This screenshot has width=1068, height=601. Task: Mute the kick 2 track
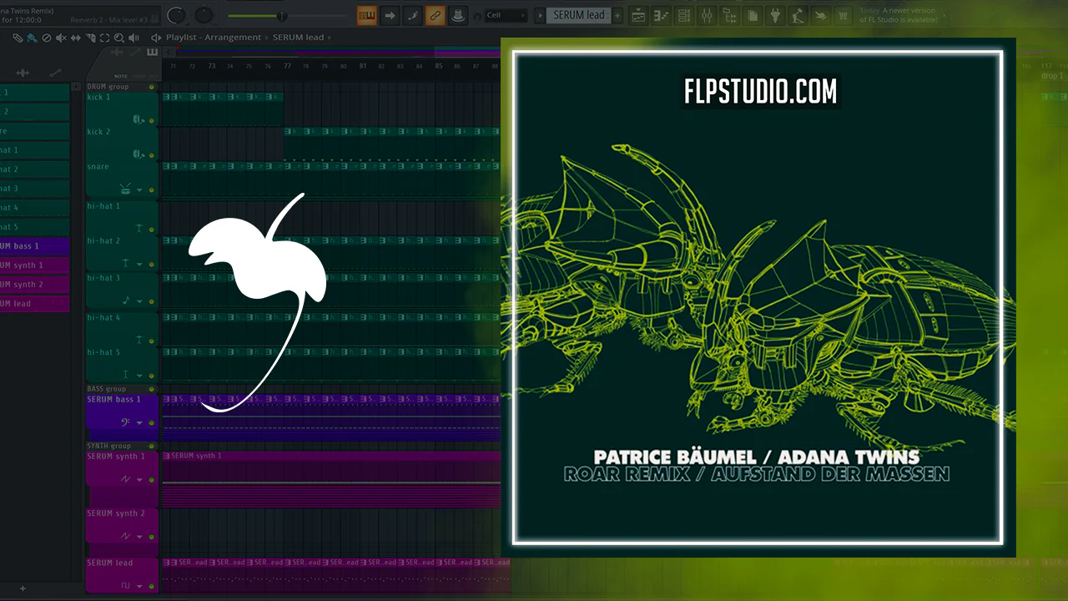[152, 155]
